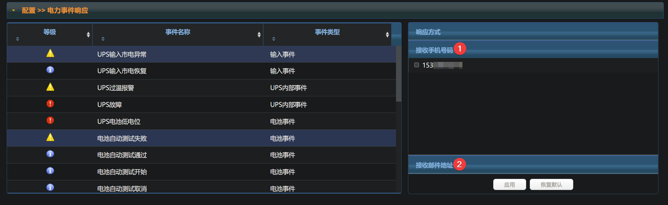Click the red error icon for UPS电池低电位

(50, 121)
